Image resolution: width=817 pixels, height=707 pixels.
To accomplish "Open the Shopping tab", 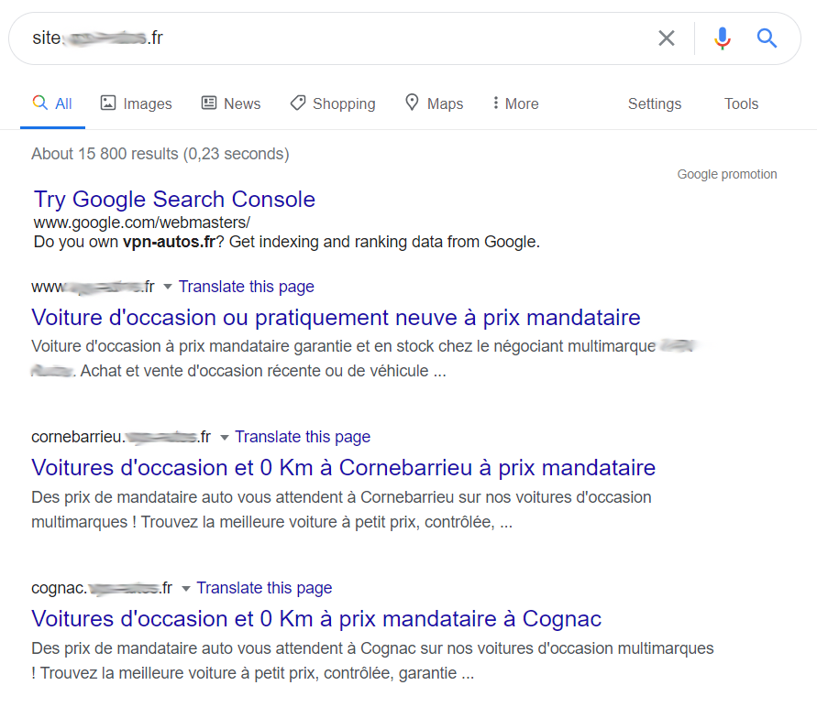I will [x=333, y=103].
